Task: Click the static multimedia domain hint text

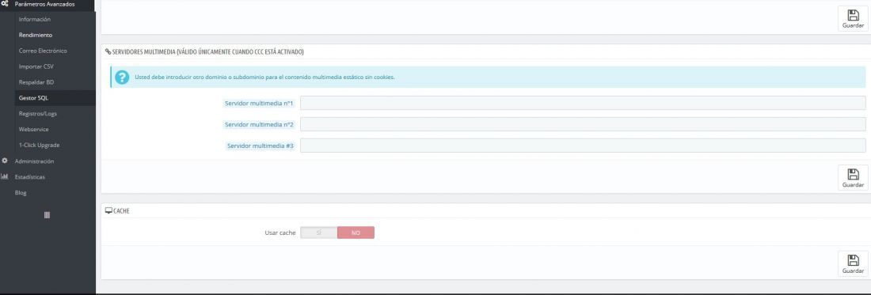Action: [x=264, y=77]
